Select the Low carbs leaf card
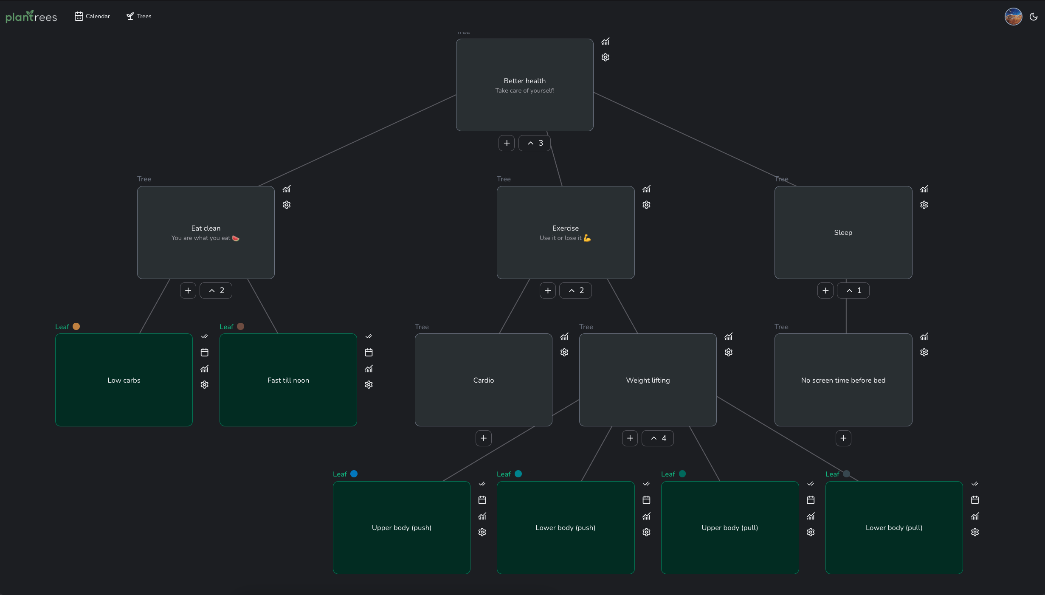The width and height of the screenshot is (1045, 595). (124, 380)
